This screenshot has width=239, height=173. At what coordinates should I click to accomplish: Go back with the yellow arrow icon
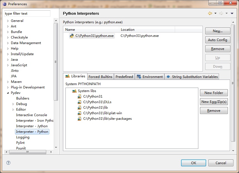[210, 13]
